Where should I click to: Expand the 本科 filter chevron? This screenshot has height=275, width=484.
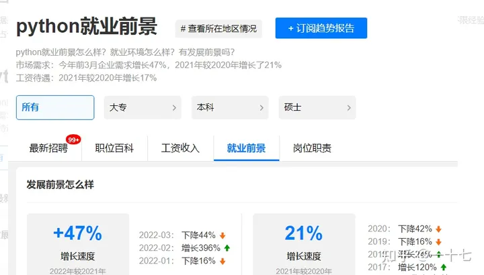pos(261,108)
